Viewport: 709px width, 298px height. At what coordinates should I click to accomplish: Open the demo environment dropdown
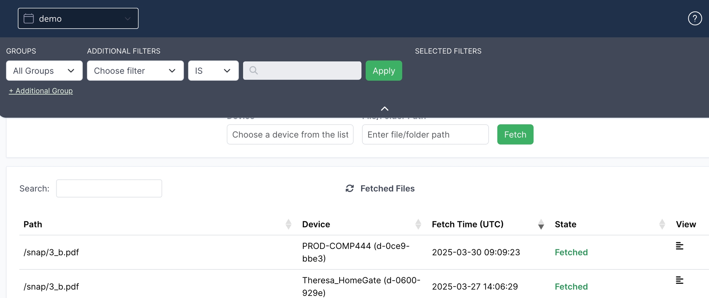(x=78, y=18)
